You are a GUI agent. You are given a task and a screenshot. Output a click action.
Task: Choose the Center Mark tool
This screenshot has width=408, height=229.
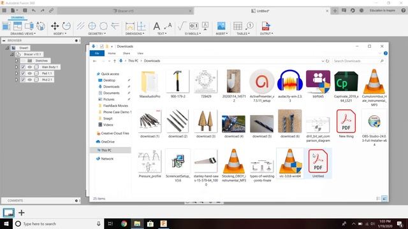[92, 26]
